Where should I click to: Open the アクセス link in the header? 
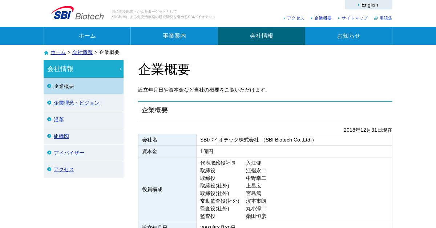click(295, 18)
